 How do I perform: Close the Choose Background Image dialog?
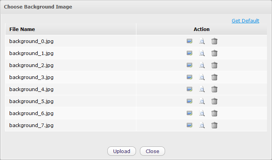[x=152, y=151]
